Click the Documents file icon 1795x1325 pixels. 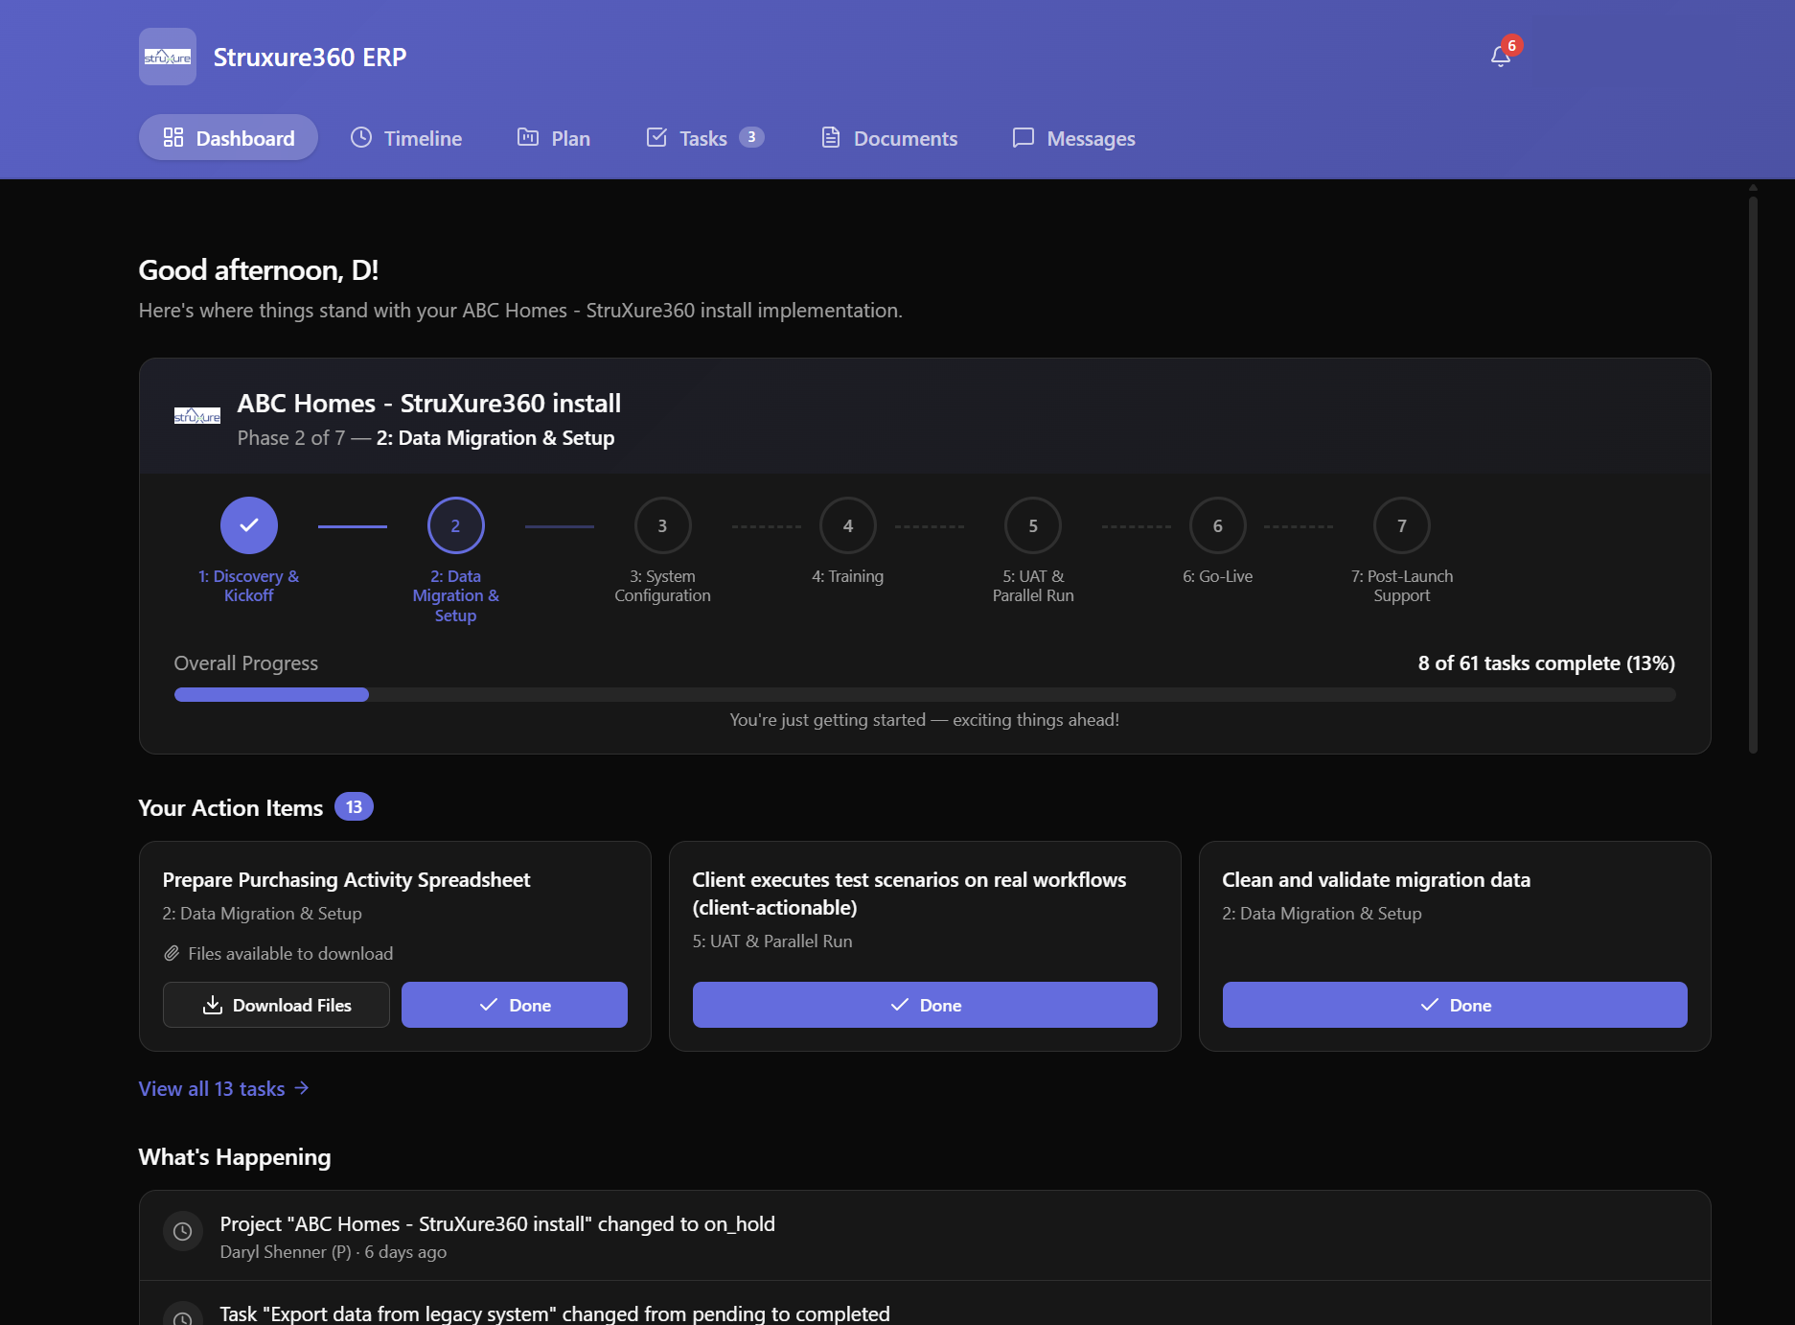[830, 137]
